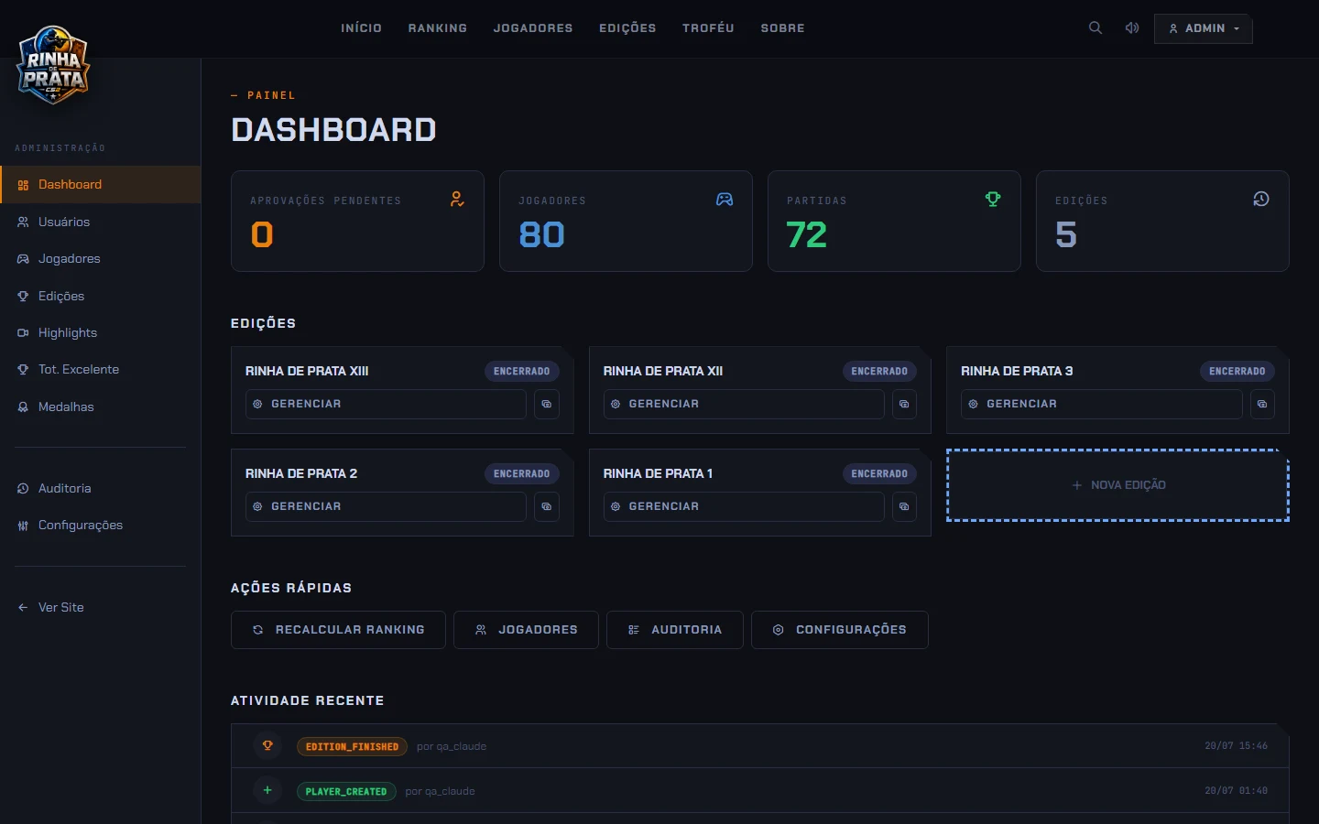Click the Recalcular Ranking button
Viewport: 1319px width, 824px height.
338,630
